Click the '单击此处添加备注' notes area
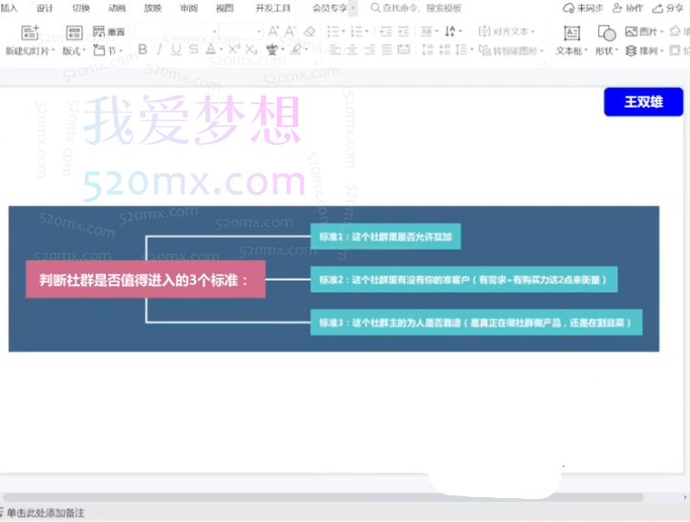The height and width of the screenshot is (522, 690). click(x=46, y=512)
